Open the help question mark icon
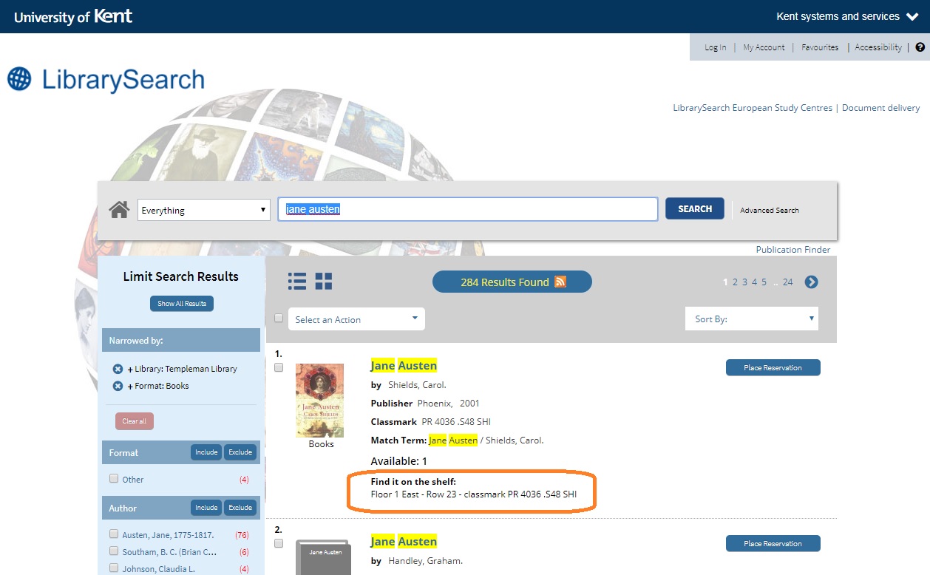Viewport: 930px width, 575px height. point(920,47)
